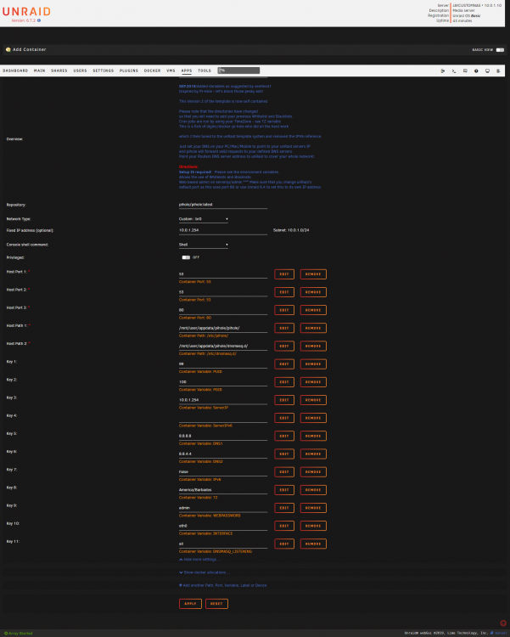Click the Array Started status icon
The image size is (510, 637).
point(6,633)
